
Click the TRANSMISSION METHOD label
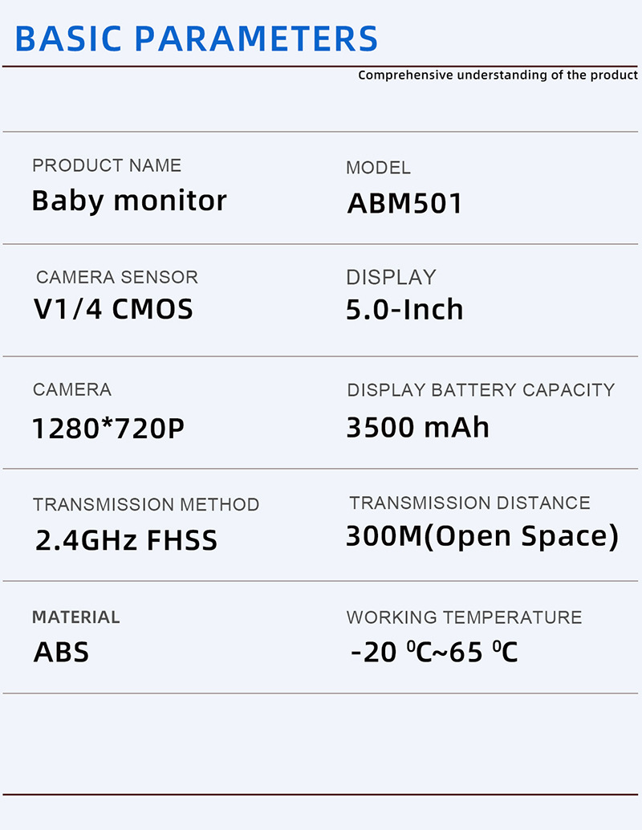coord(146,505)
